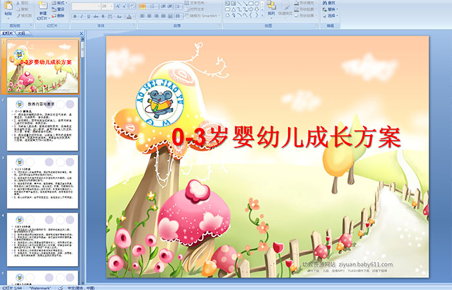Screen dimensions: 452x290
Task: Select slide 4 thumbnail
Action: (x=43, y=240)
